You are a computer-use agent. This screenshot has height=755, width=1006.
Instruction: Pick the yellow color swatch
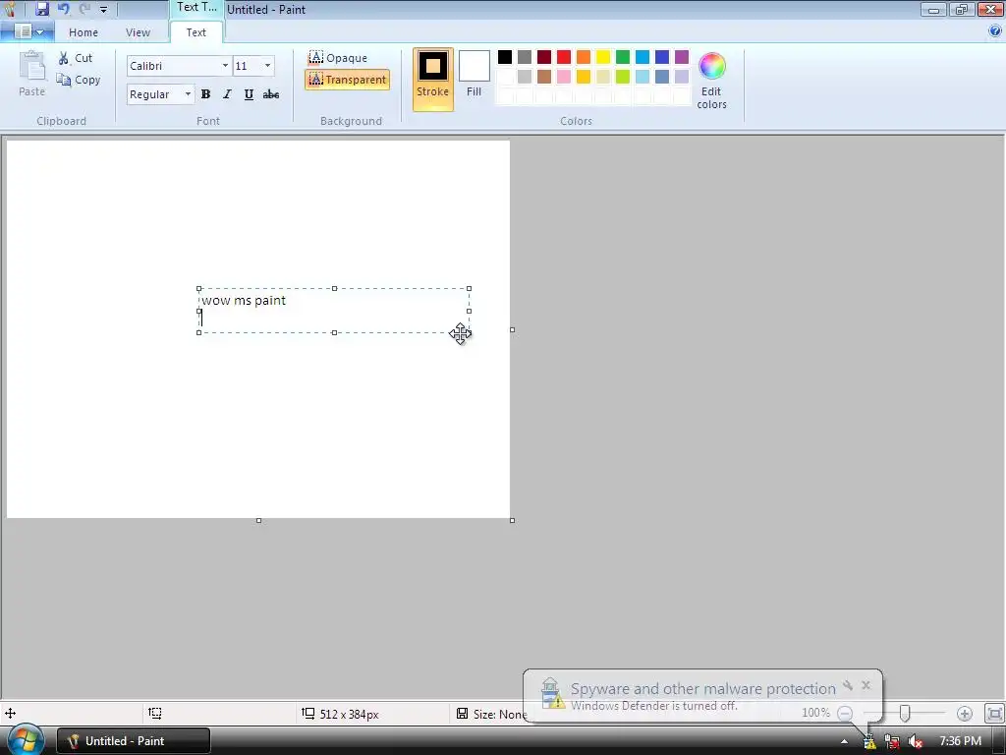click(x=603, y=57)
